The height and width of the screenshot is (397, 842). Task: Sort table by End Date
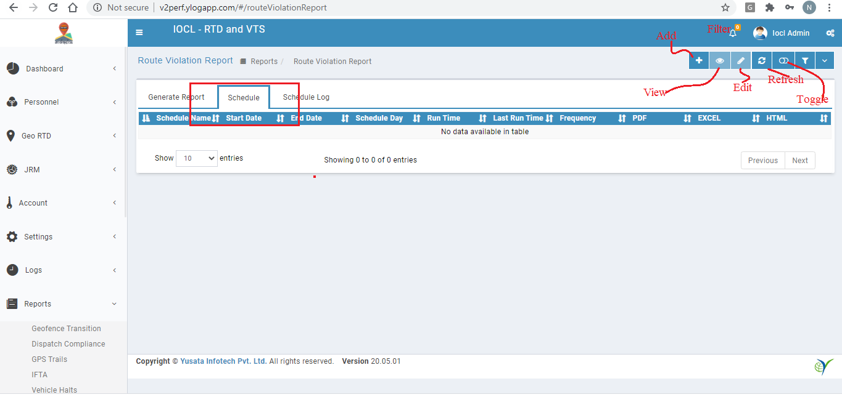click(319, 118)
